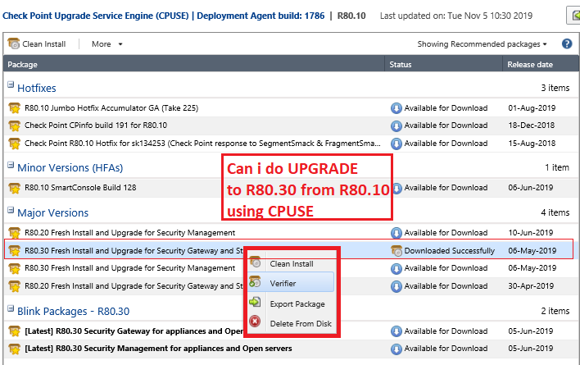
Task: Open Showing Recommended packages filter dropdown
Action: pos(482,44)
